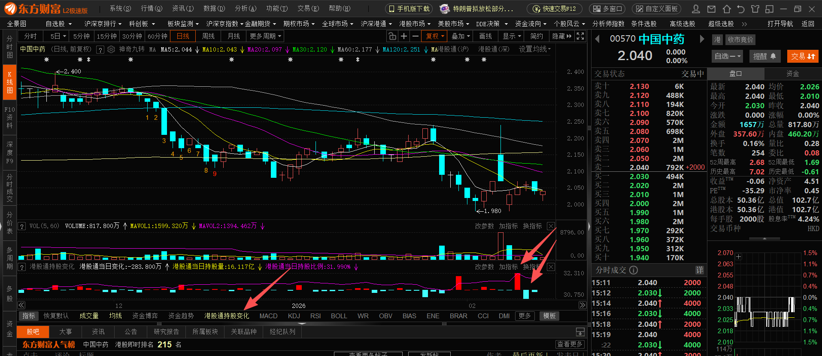Switch chart to 60分钟 period
The image size is (822, 356).
(x=158, y=37)
